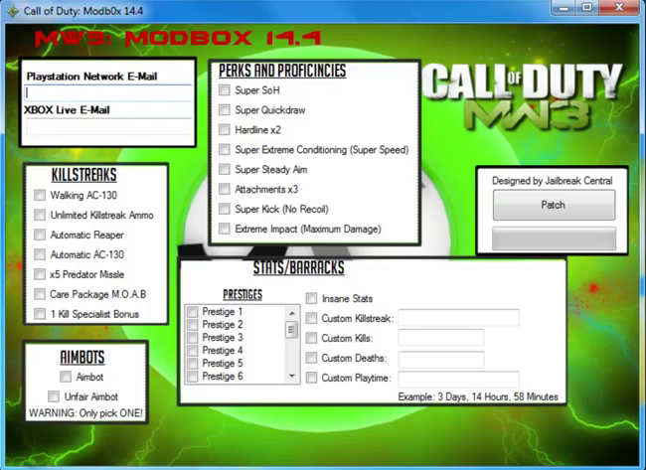Image resolution: width=646 pixels, height=470 pixels.
Task: Check Prestige 2 in the list
Action: click(x=193, y=325)
